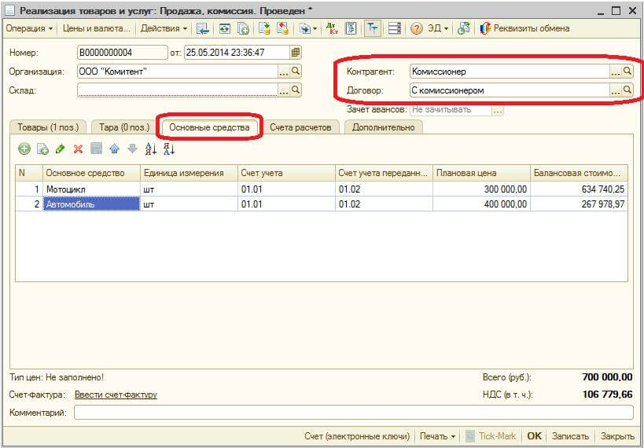
Task: Click into the Комментарий input field
Action: click(x=353, y=413)
